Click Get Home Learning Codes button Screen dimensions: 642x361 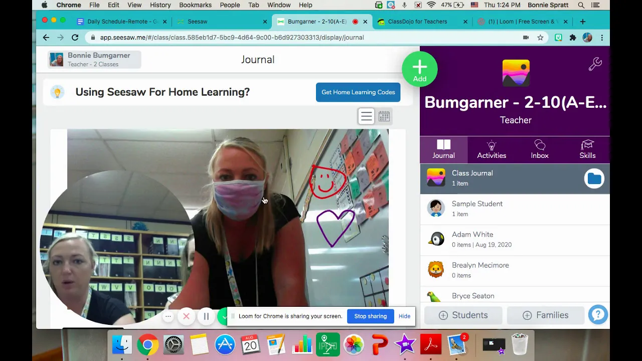click(358, 92)
